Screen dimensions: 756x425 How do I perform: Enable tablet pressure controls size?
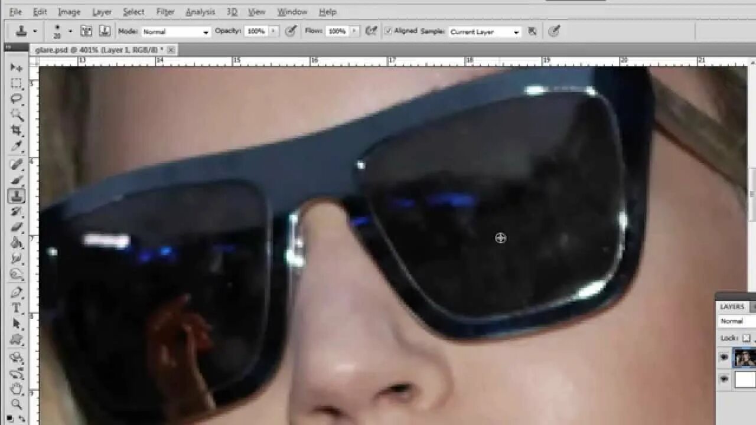[x=554, y=31]
